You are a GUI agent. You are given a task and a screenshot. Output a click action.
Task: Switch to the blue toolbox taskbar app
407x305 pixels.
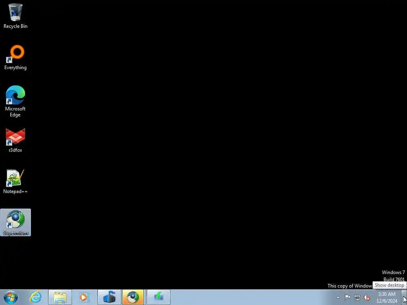pos(109,297)
